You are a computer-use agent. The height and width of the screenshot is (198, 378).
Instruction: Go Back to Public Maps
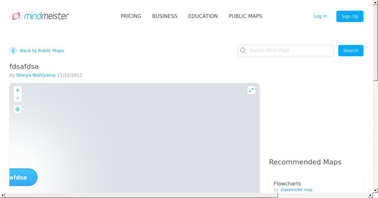click(x=42, y=51)
